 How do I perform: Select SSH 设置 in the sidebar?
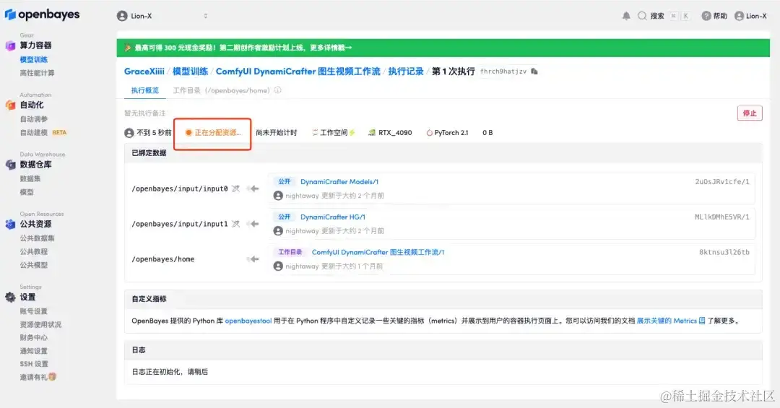(35, 364)
